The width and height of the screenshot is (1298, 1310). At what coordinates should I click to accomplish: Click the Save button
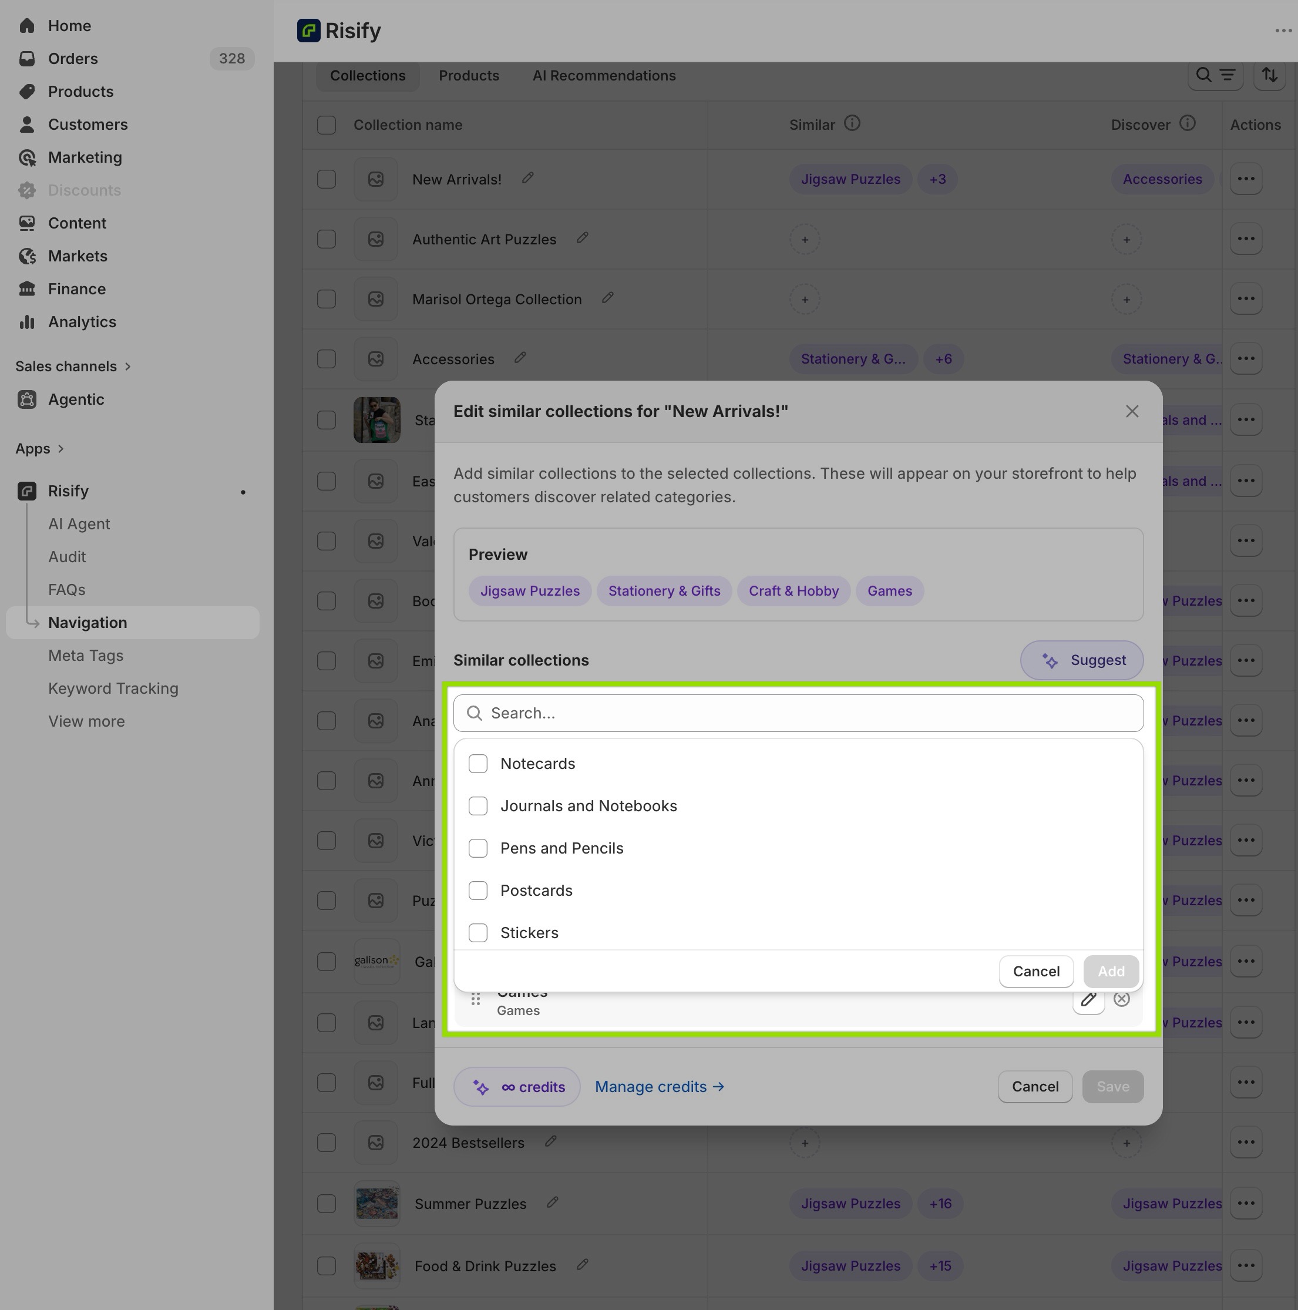[x=1112, y=1087]
